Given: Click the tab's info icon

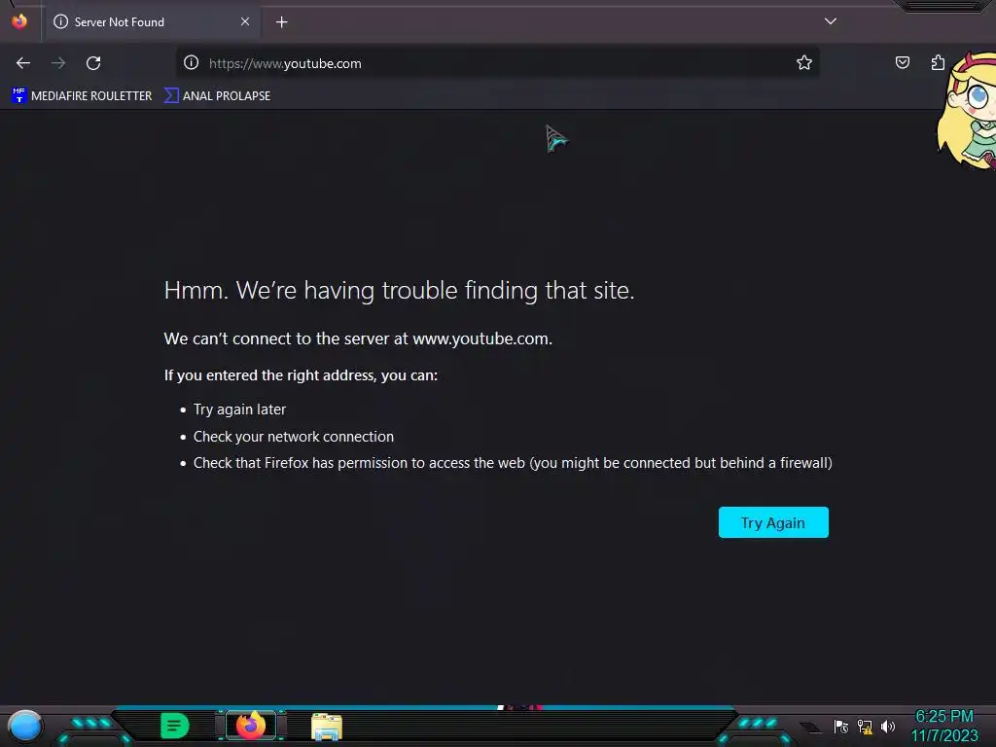Looking at the screenshot, I should [61, 21].
